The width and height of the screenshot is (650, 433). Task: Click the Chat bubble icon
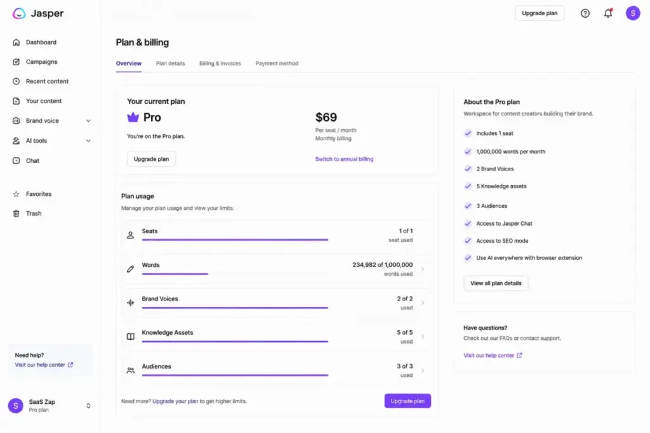coord(16,160)
